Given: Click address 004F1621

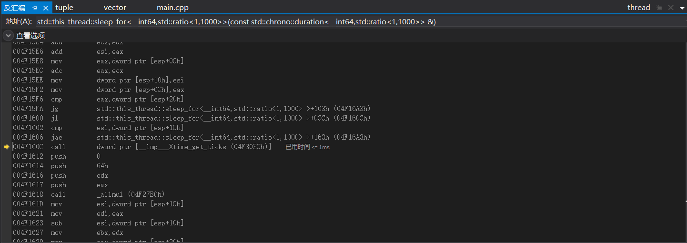Looking at the screenshot, I should pyautogui.click(x=28, y=213).
